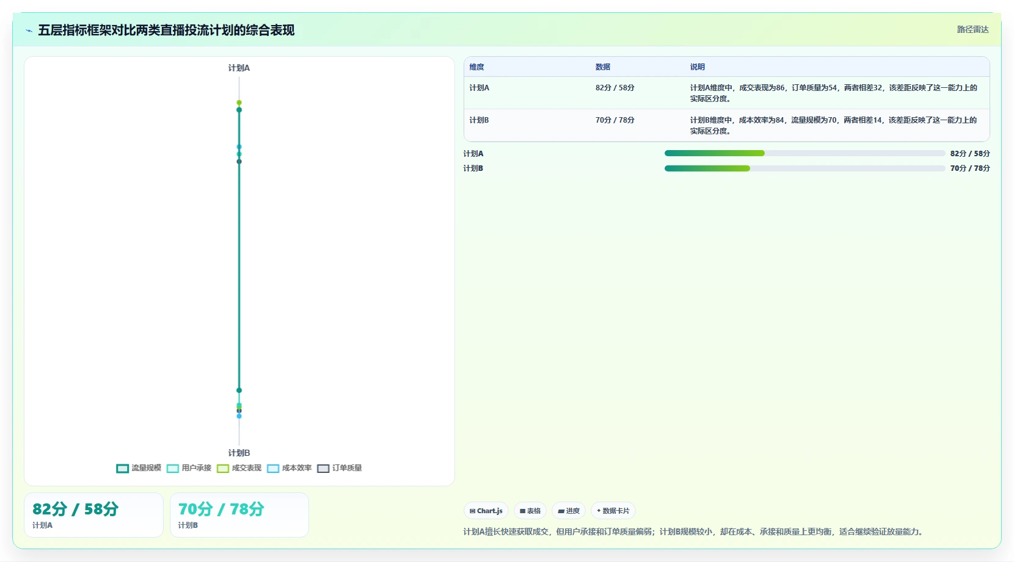Click the 计划B progress bar

click(x=804, y=168)
